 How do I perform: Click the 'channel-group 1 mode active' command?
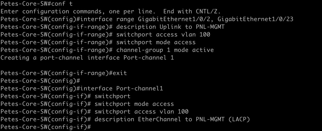point(165,50)
